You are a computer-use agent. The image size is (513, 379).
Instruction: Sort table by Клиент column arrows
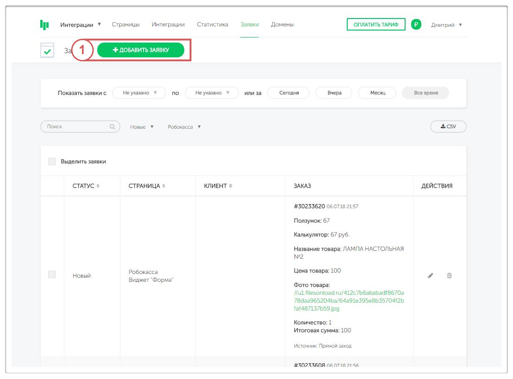tap(231, 186)
